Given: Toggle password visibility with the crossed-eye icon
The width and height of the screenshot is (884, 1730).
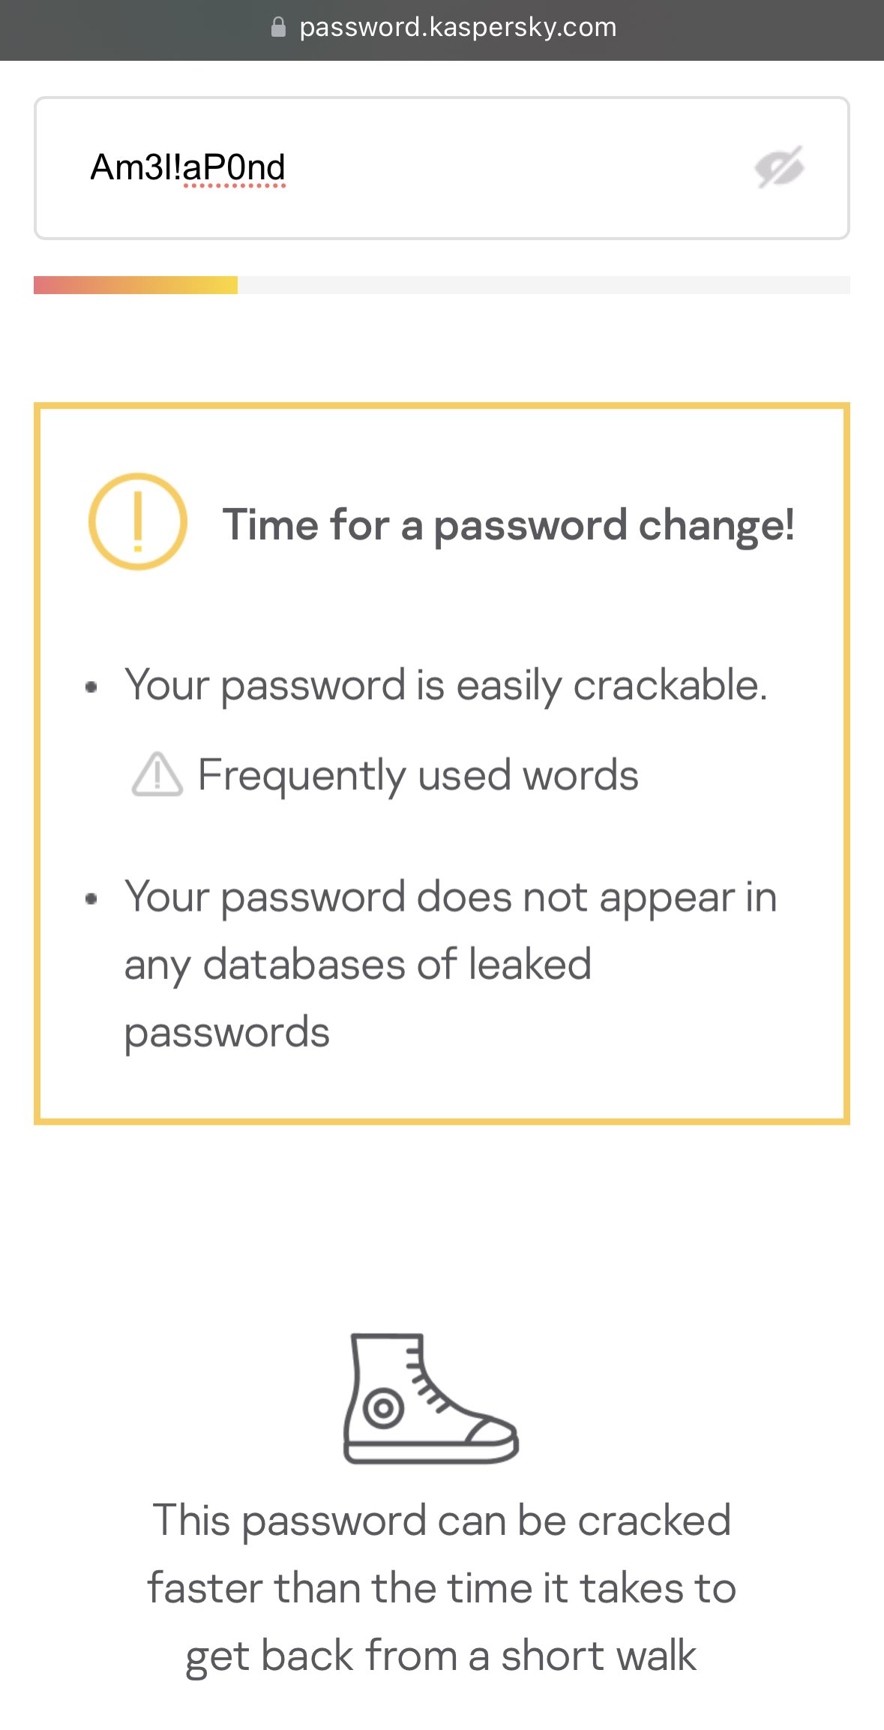Looking at the screenshot, I should pyautogui.click(x=779, y=167).
